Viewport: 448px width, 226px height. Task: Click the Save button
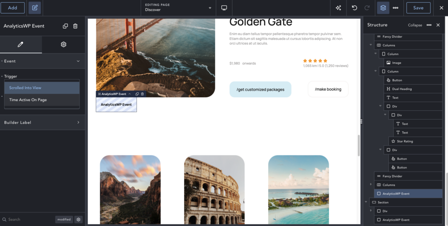[418, 8]
